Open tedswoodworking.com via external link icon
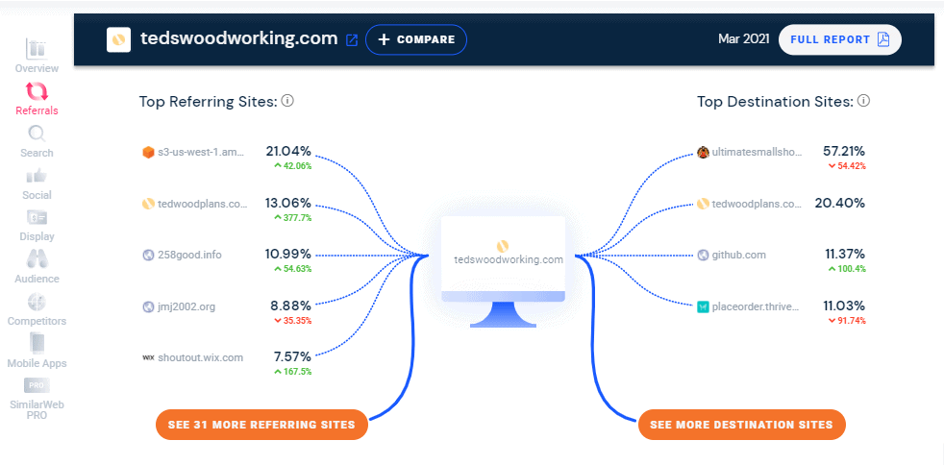944x465 pixels. tap(352, 40)
